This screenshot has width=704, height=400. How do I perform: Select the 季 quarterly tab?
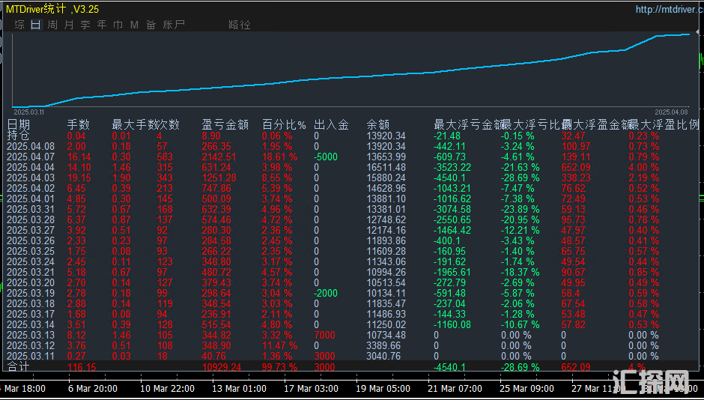pos(85,25)
